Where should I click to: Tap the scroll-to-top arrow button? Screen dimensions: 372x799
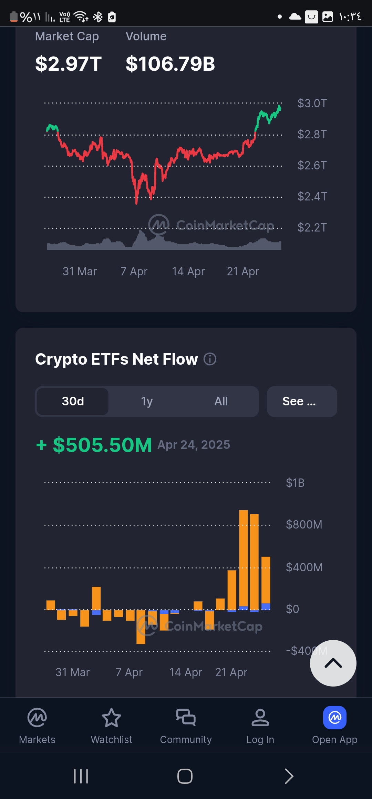pyautogui.click(x=333, y=663)
